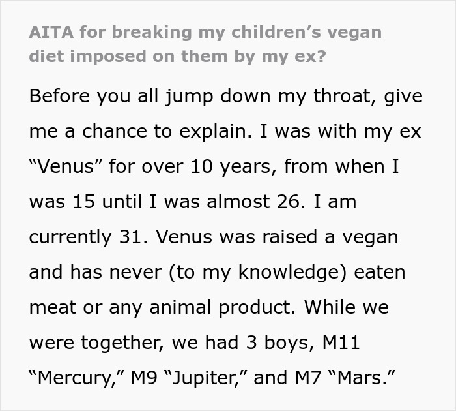Click the text "was 15 until"
The width and height of the screenshot is (456, 411).
pyautogui.click(x=85, y=202)
